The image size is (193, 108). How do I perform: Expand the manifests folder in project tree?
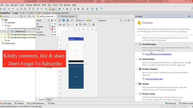(2, 23)
